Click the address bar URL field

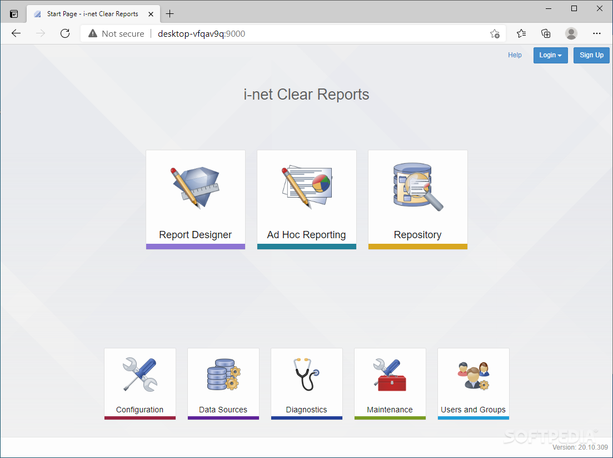293,33
